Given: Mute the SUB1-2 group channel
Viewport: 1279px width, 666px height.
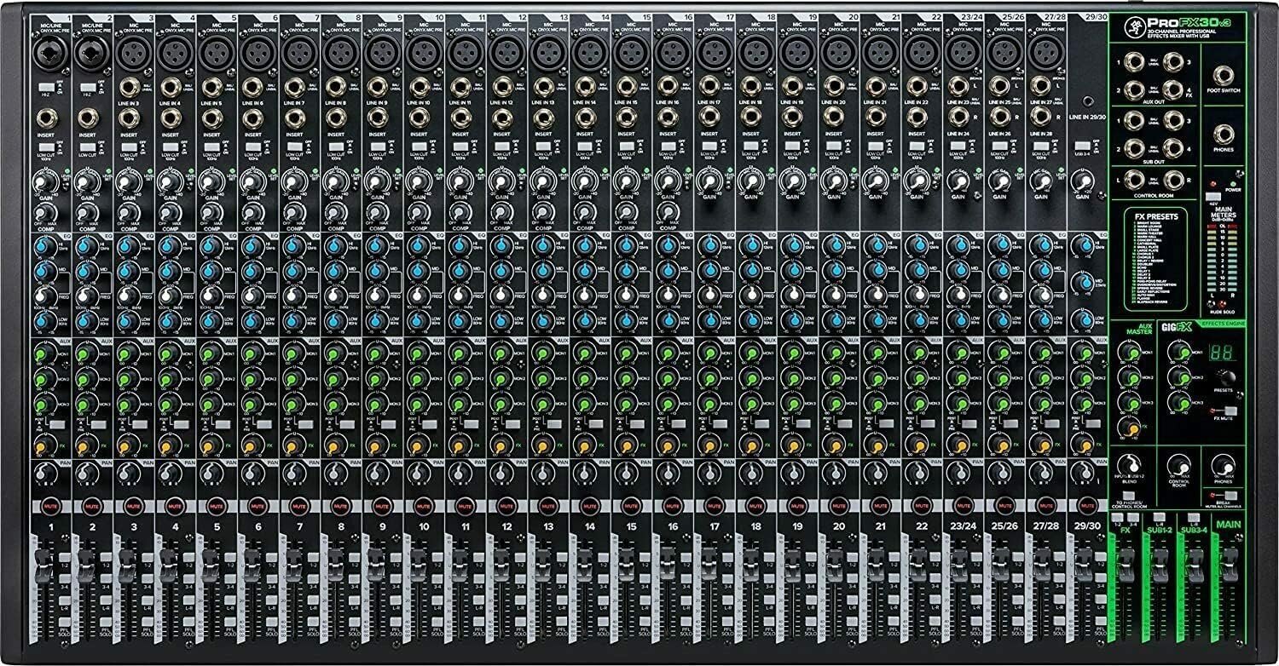Looking at the screenshot, I should pos(1160,516).
